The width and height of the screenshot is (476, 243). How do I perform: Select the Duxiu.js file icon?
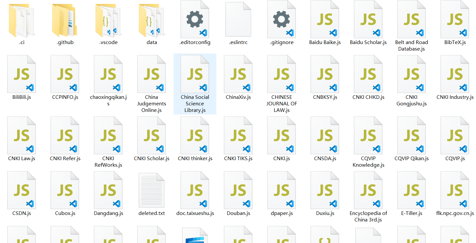(325, 190)
